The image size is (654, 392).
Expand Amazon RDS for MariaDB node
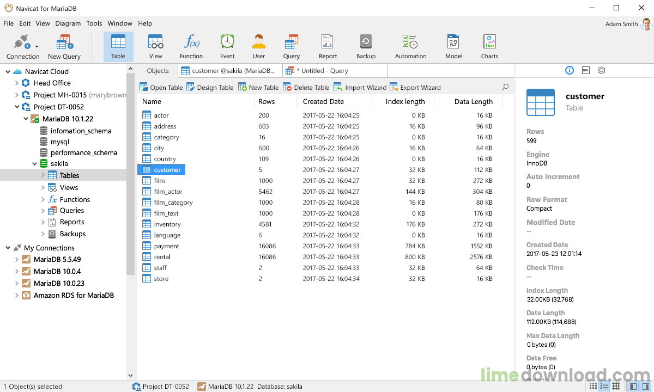[16, 295]
